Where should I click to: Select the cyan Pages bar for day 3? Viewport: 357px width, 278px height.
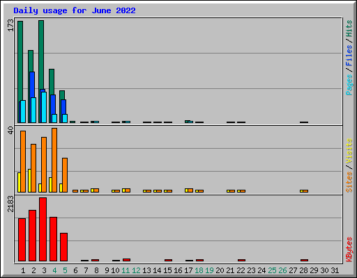44,107
